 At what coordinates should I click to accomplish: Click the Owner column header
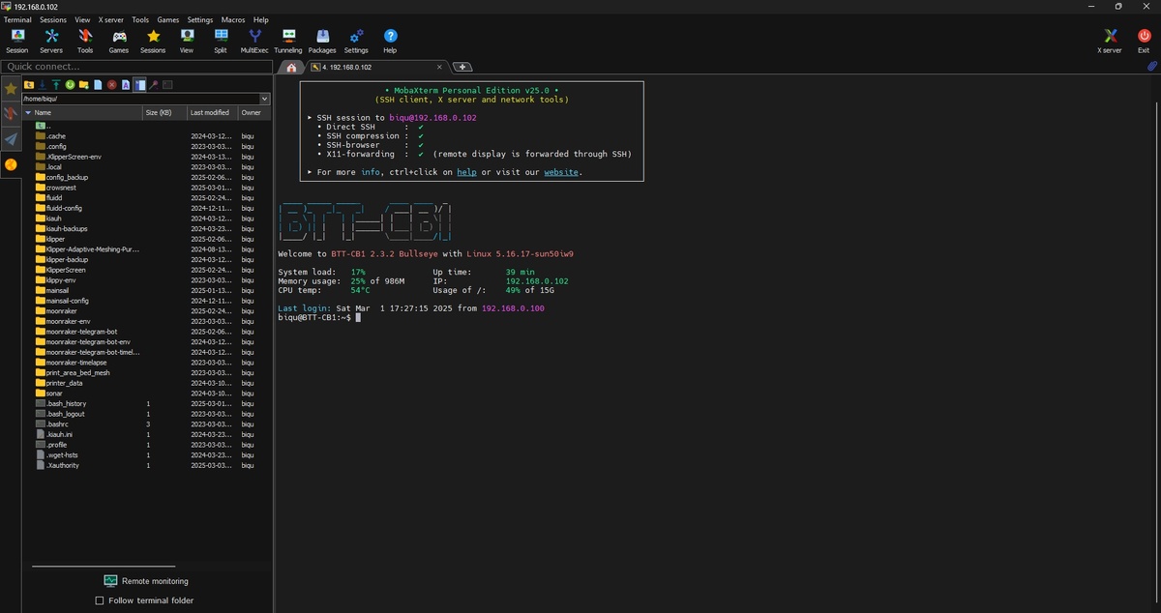pyautogui.click(x=253, y=112)
